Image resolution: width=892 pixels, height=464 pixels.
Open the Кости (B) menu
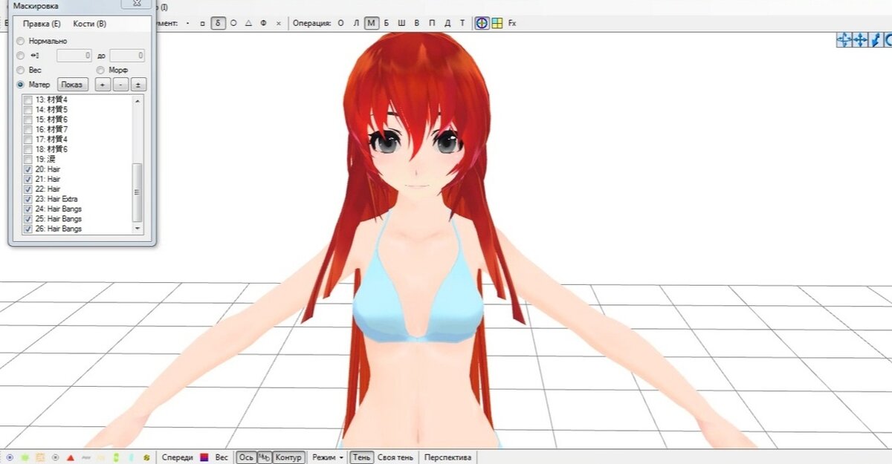(x=89, y=24)
